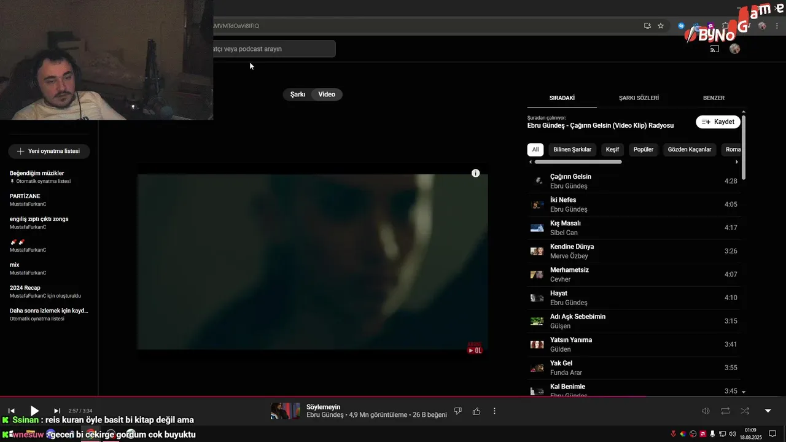Toggle shuffle mode
The height and width of the screenshot is (442, 786).
(x=745, y=411)
